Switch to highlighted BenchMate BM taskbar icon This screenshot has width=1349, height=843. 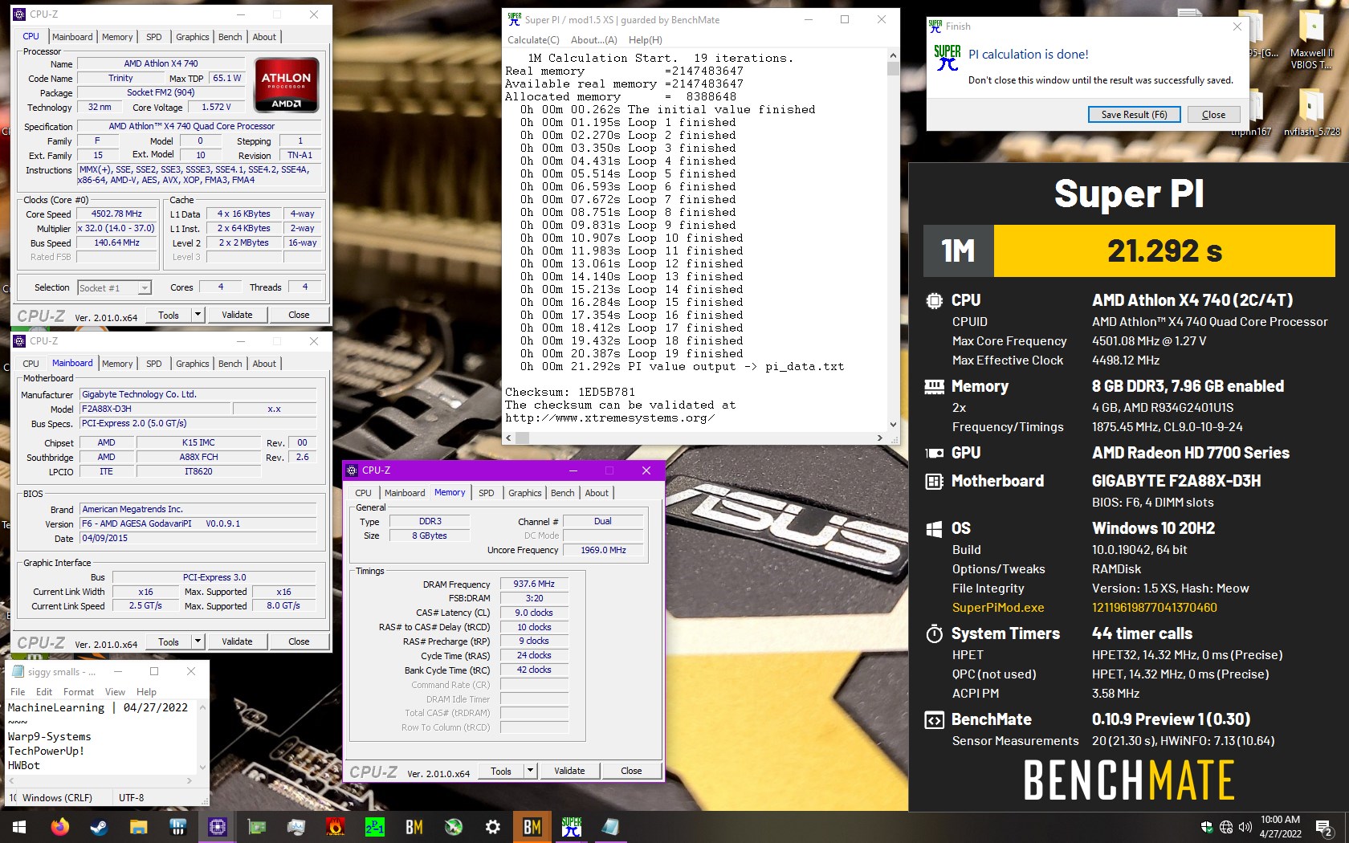[x=532, y=826]
